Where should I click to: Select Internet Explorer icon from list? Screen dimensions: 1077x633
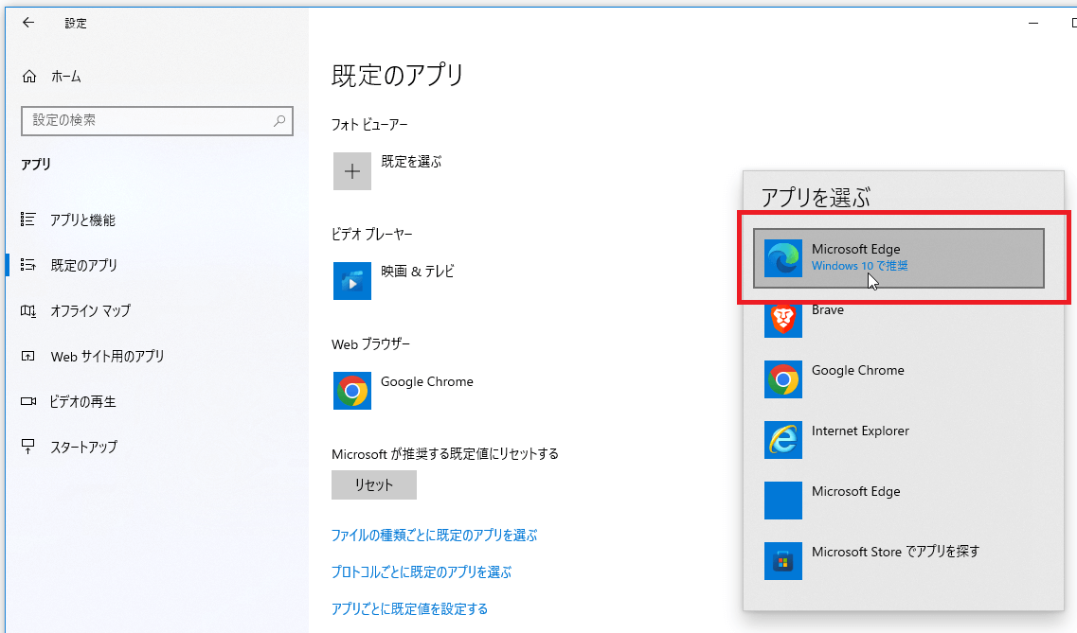pos(783,440)
